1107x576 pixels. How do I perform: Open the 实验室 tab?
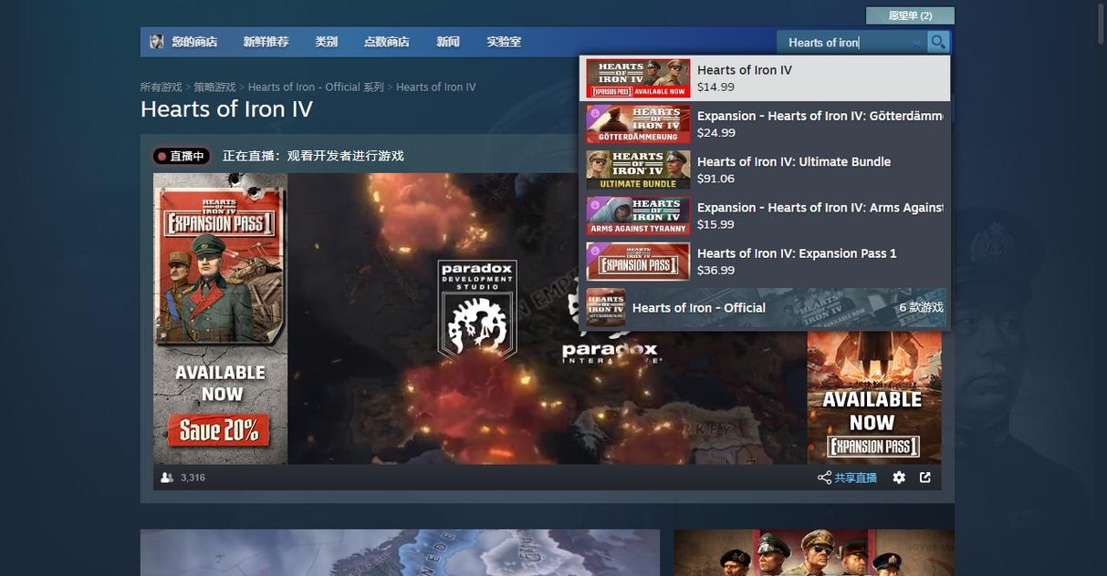tap(504, 42)
